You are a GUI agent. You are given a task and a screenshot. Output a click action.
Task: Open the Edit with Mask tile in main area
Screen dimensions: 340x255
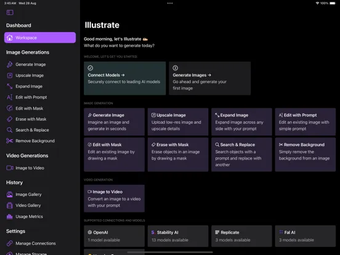[114, 155]
